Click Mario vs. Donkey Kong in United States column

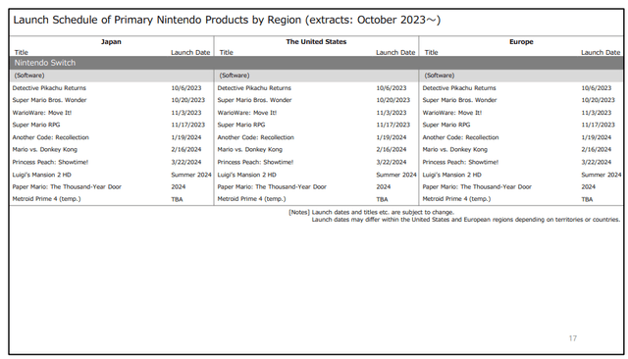[249, 149]
